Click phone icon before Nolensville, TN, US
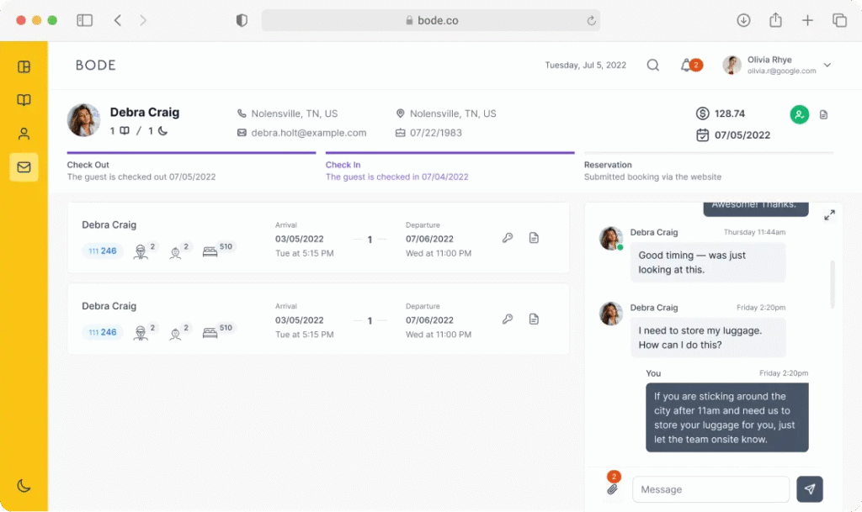Image resolution: width=862 pixels, height=512 pixels. [242, 113]
